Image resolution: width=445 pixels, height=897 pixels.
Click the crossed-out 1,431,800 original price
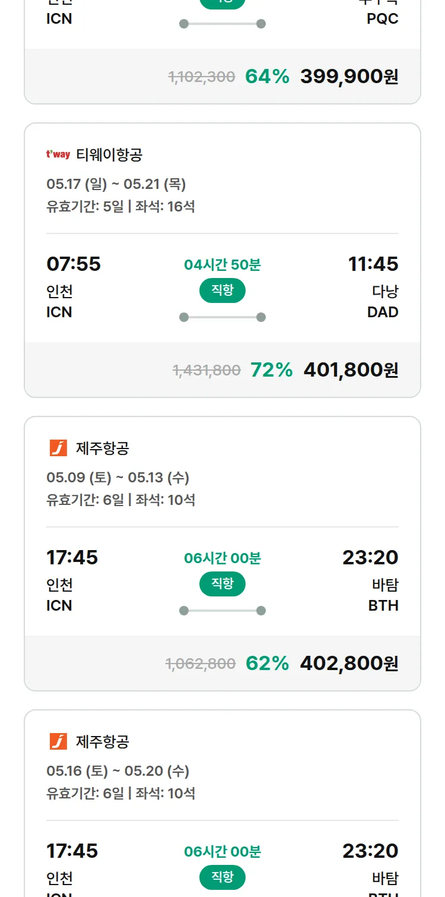206,371
